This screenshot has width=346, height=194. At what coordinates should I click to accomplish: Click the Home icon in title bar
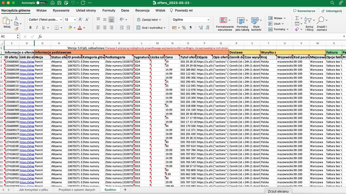(52, 3)
